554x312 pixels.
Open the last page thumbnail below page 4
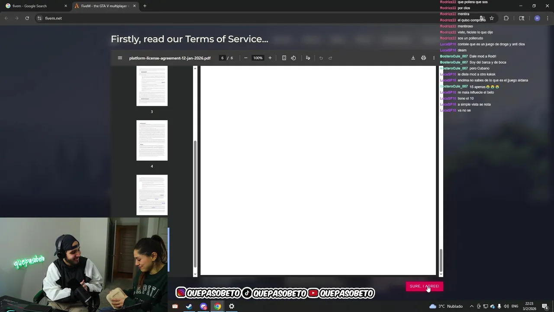[152, 195]
